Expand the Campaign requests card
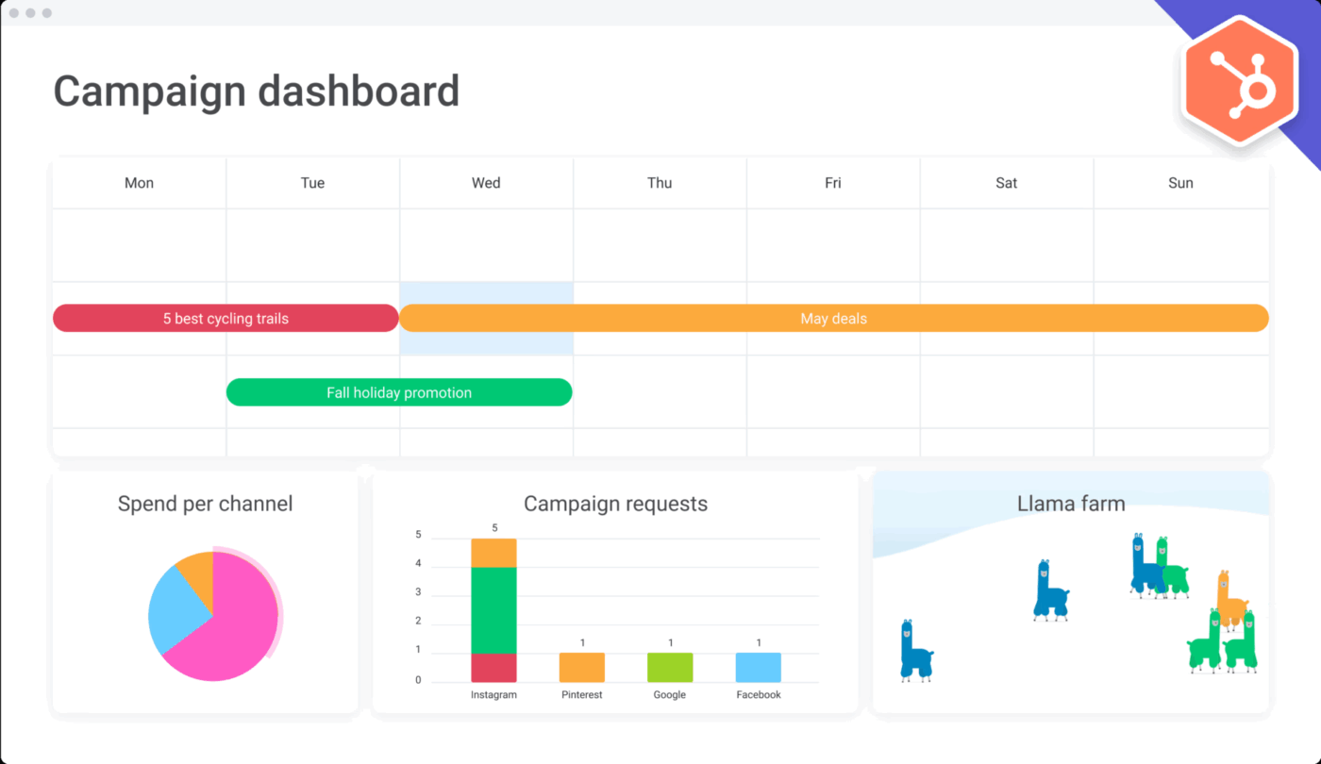Viewport: 1321px width, 764px height. pyautogui.click(x=615, y=504)
